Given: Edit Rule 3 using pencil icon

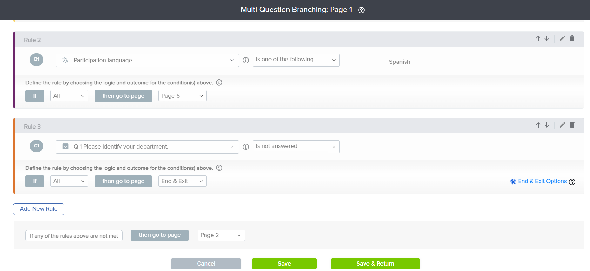Looking at the screenshot, I should click(562, 125).
